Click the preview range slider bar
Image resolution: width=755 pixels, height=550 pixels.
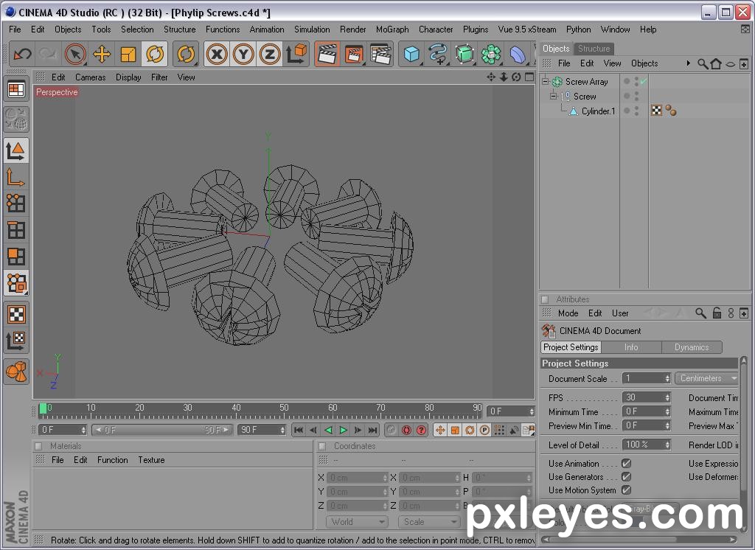[161, 430]
